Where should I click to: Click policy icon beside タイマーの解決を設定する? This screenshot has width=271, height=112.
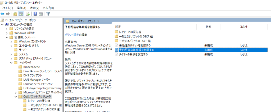point(117,55)
